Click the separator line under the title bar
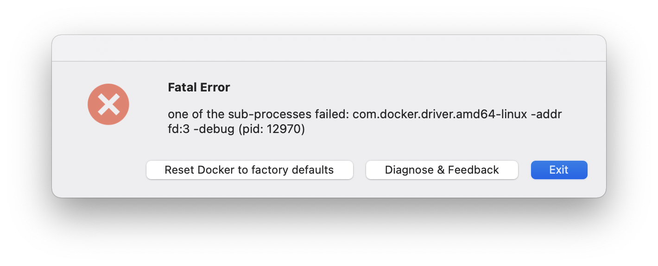Screen dimensions: 658x266 pyautogui.click(x=329, y=61)
